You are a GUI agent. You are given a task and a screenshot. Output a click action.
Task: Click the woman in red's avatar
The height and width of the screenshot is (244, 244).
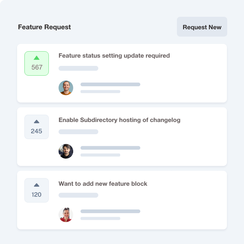[x=66, y=215]
